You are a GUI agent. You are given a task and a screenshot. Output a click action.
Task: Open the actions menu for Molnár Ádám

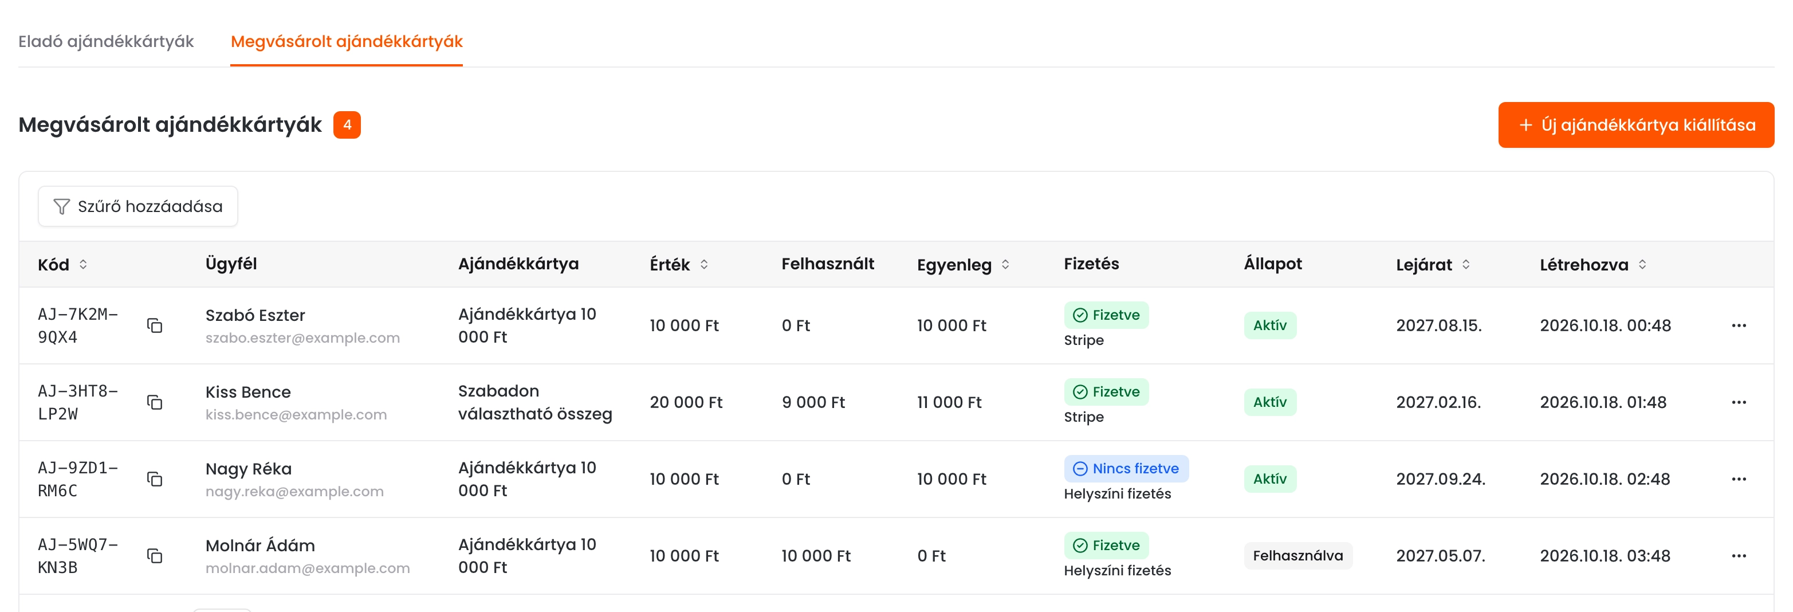click(1739, 556)
